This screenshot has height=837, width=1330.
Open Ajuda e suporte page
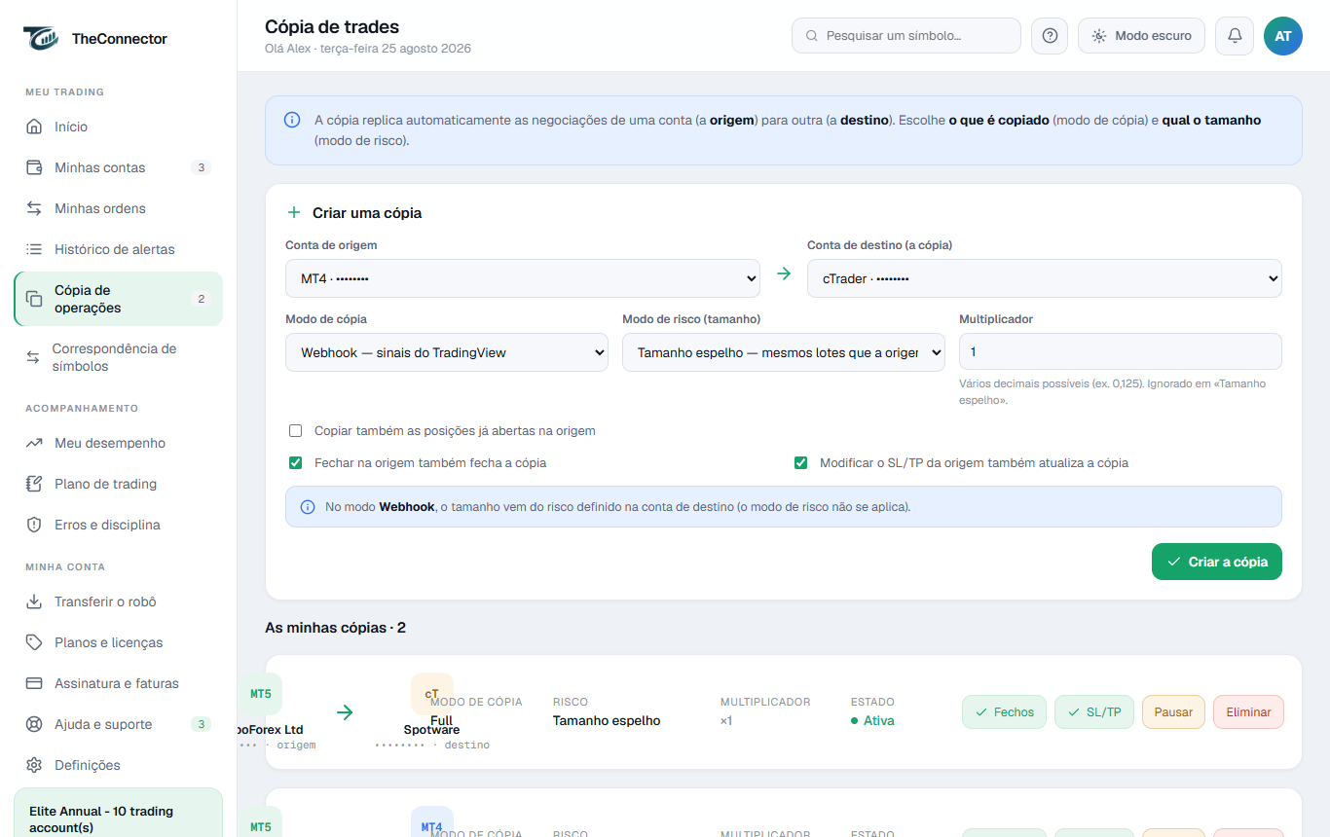click(x=119, y=724)
